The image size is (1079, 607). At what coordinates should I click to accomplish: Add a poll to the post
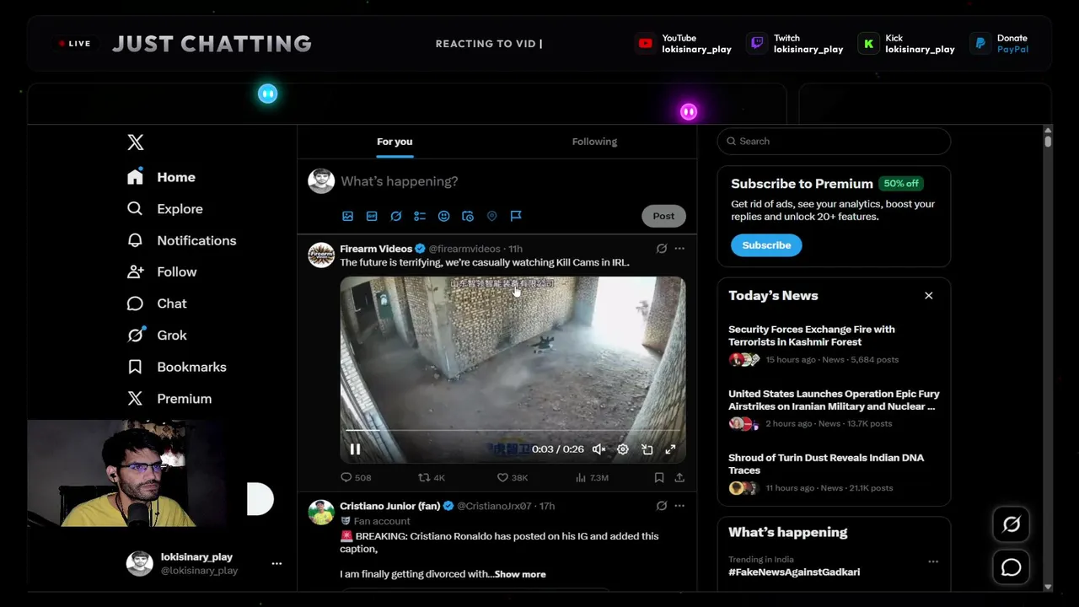coord(420,216)
